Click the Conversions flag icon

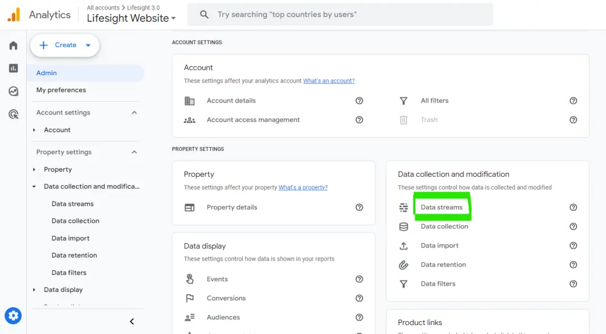coord(190,298)
